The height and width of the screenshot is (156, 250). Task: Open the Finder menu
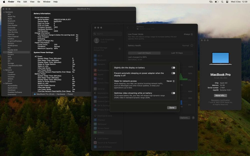[x=11, y=2]
